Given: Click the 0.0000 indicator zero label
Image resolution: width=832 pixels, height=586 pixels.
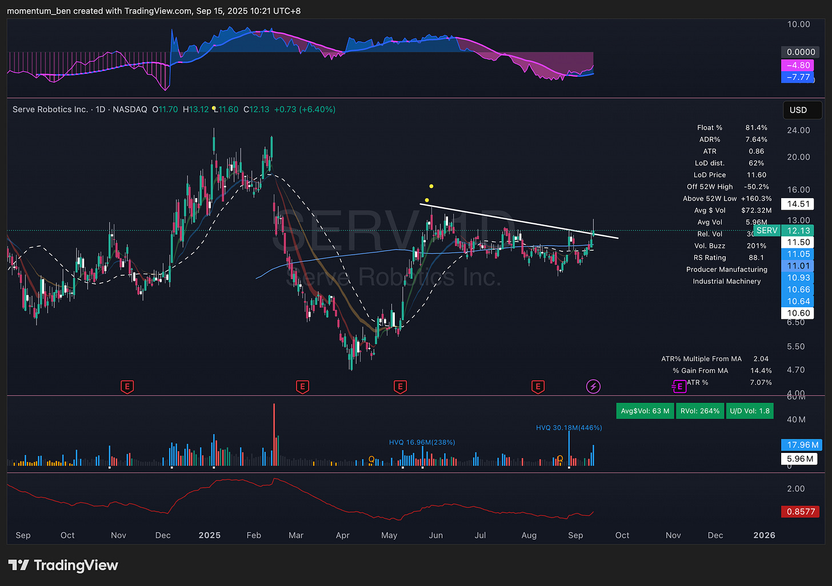Looking at the screenshot, I should click(x=801, y=52).
